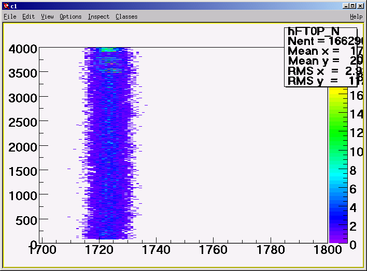Click the palette axis label 16
The width and height of the screenshot is (367, 271).
pos(357,96)
